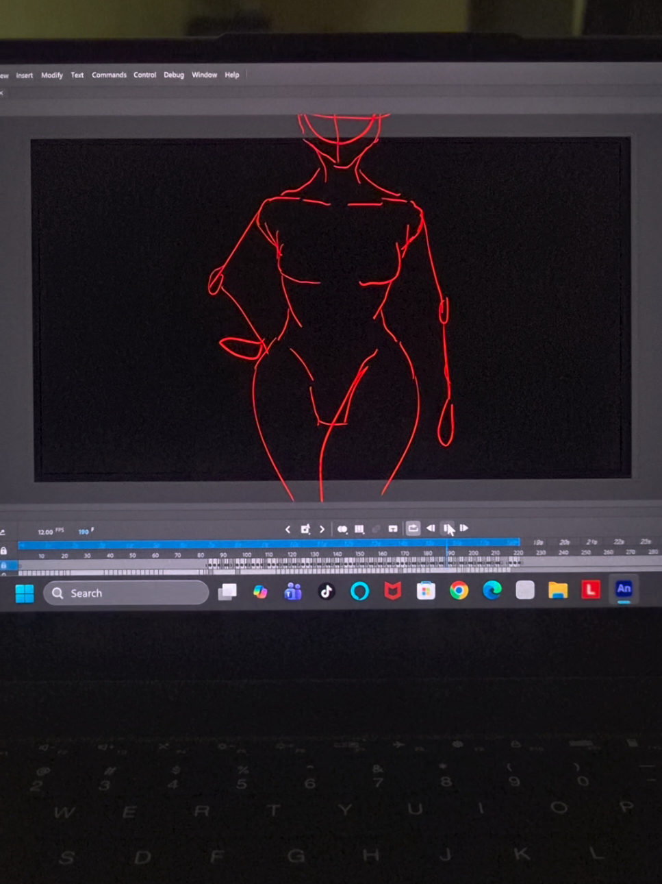Open Microsoft Teams from the taskbar
The image size is (662, 884).
(x=293, y=591)
